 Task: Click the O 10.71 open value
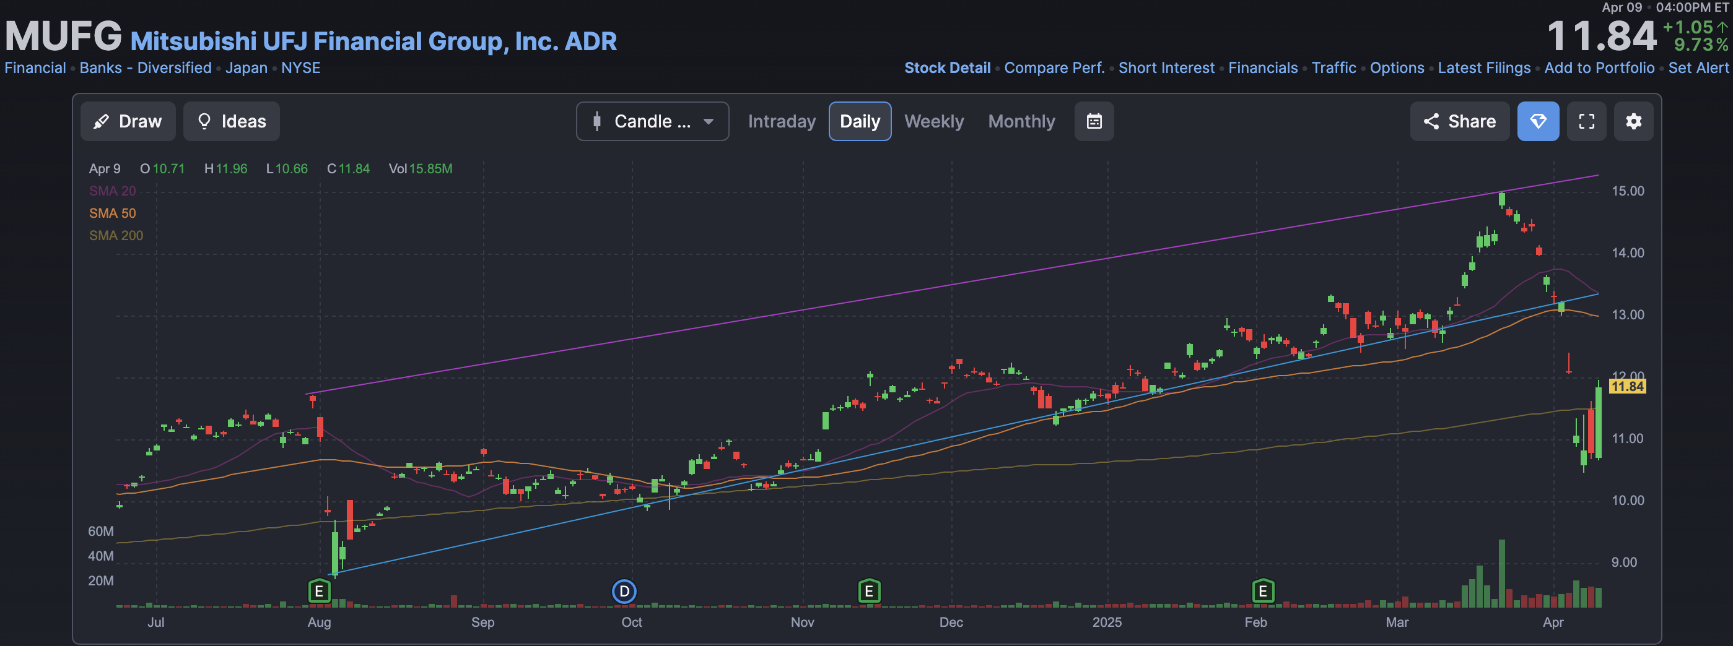point(162,169)
